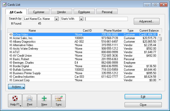
Task: Click the list scrollbar down arrow
Action: (160, 80)
